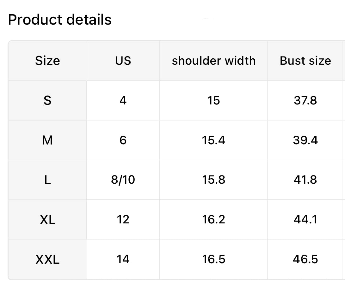Click US size 14 cell
The image size is (345, 284).
(x=123, y=259)
